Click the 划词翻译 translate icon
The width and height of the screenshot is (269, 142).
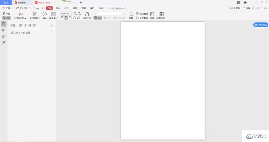point(142,14)
